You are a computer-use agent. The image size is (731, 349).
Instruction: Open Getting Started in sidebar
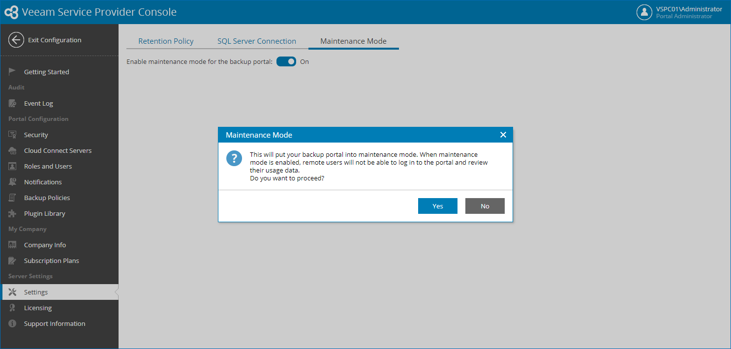click(59, 72)
